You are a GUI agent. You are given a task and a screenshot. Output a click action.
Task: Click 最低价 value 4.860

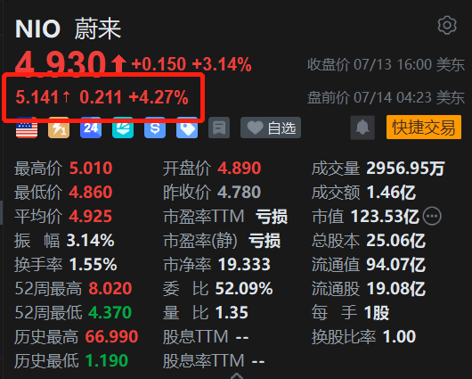(x=91, y=193)
